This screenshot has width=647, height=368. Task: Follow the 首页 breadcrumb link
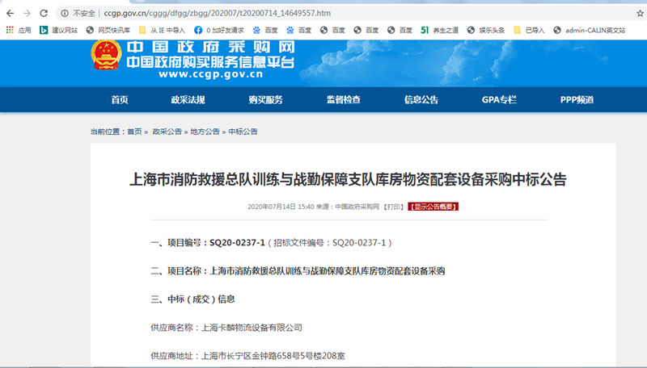[134, 132]
